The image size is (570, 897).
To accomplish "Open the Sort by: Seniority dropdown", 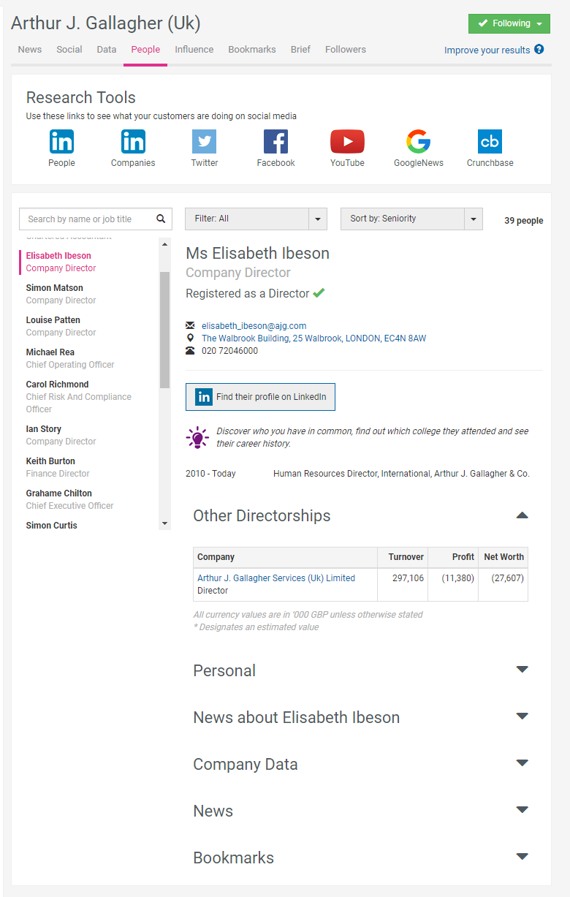I will point(411,219).
